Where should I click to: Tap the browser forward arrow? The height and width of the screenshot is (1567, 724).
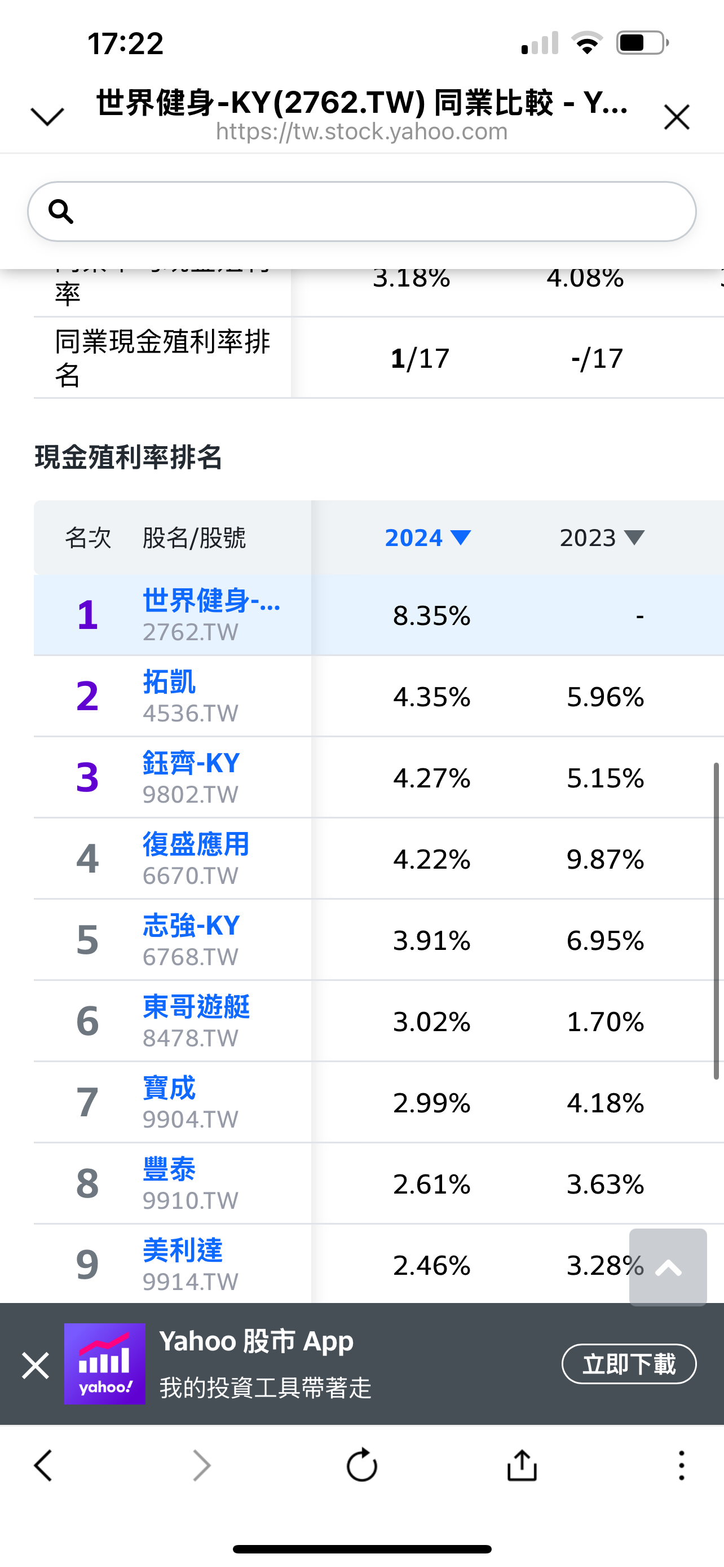(x=201, y=1465)
